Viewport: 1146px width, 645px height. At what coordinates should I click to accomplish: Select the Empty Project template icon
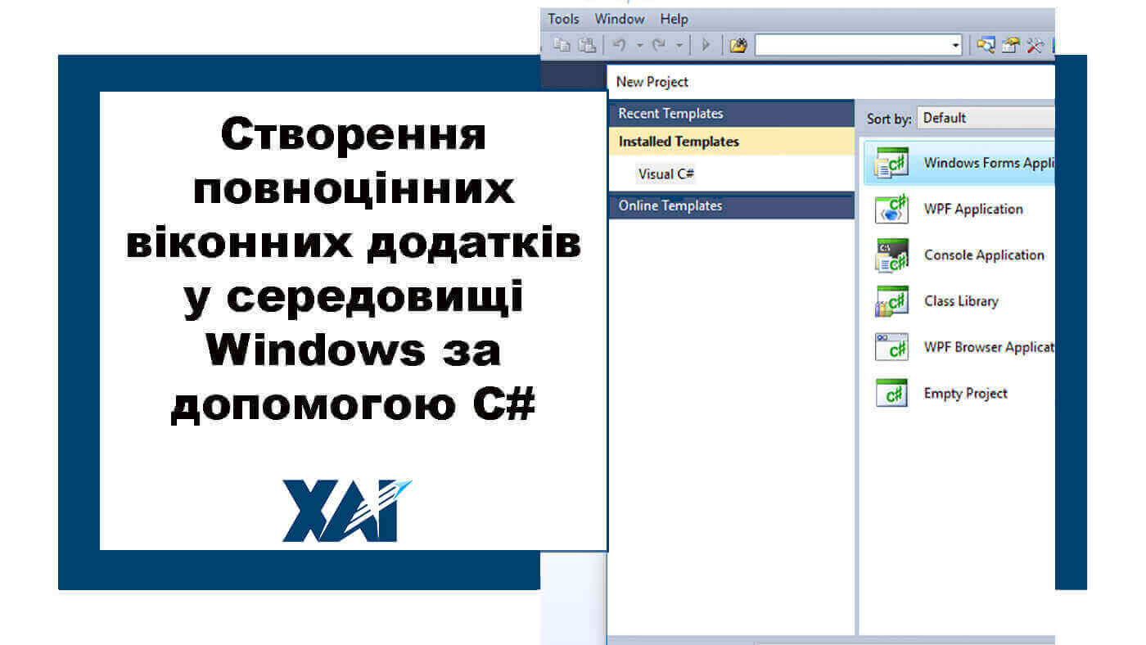(892, 392)
